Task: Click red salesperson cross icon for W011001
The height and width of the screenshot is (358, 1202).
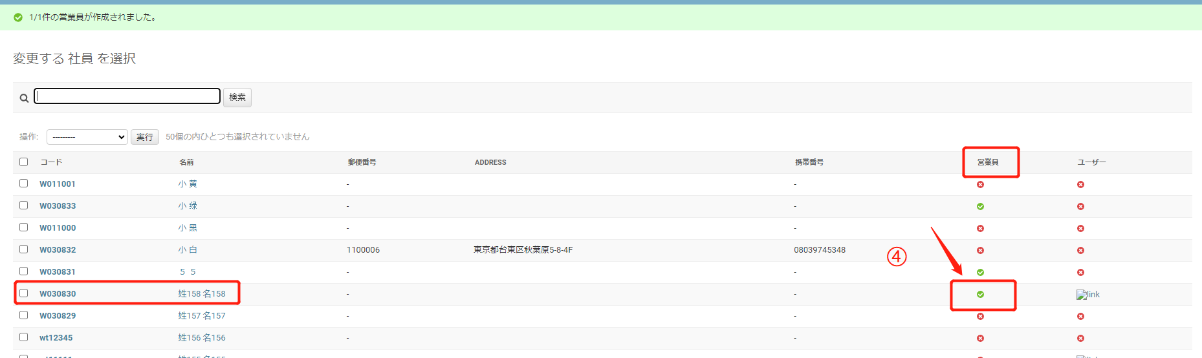Action: pos(980,185)
